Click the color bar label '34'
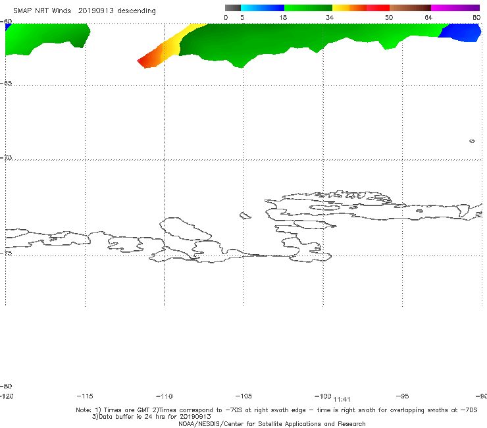This screenshot has height=428, width=487. (x=330, y=17)
